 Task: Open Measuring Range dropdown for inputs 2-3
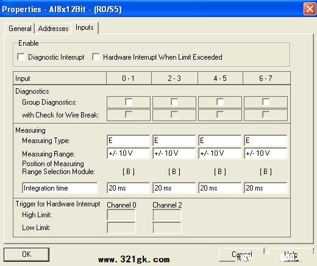coord(174,153)
